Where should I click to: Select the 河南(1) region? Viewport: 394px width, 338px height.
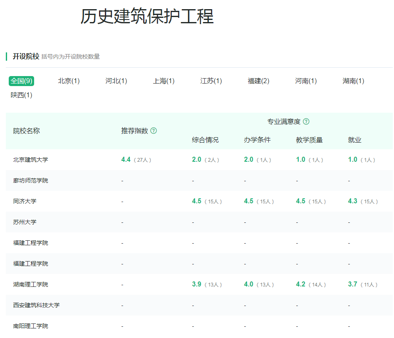point(305,81)
